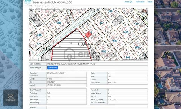
Task: Select the red highlighted parcel on the map
Action: pyautogui.click(x=89, y=35)
